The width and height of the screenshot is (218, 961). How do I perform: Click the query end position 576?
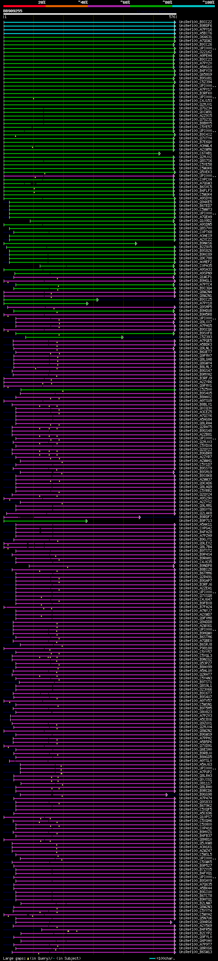pyautogui.click(x=172, y=17)
